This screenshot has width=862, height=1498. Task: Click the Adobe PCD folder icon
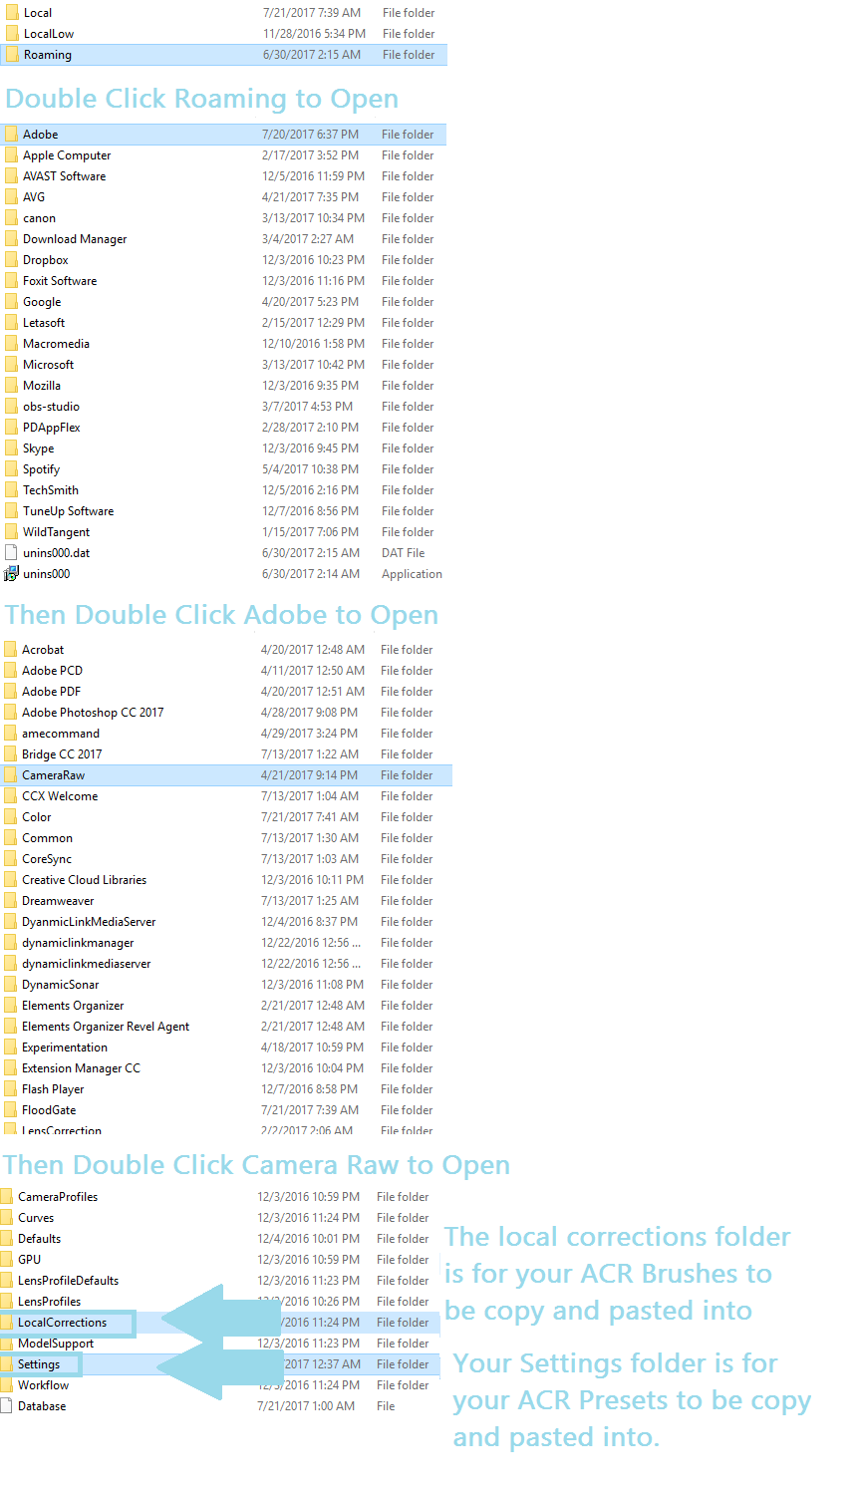pyautogui.click(x=10, y=671)
